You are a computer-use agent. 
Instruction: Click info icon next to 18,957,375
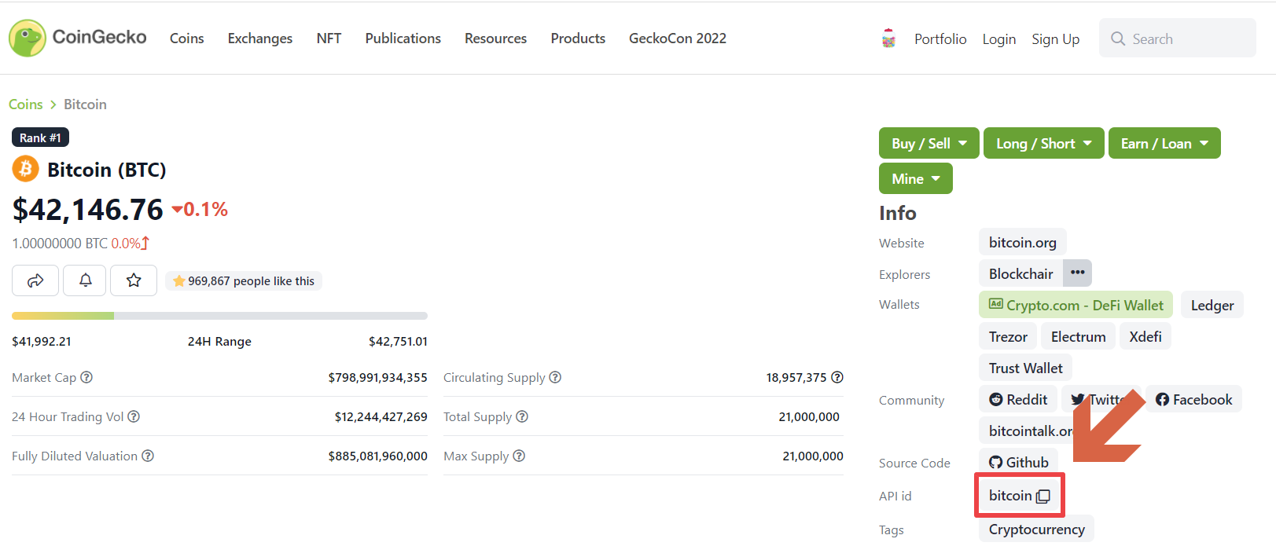(x=837, y=377)
